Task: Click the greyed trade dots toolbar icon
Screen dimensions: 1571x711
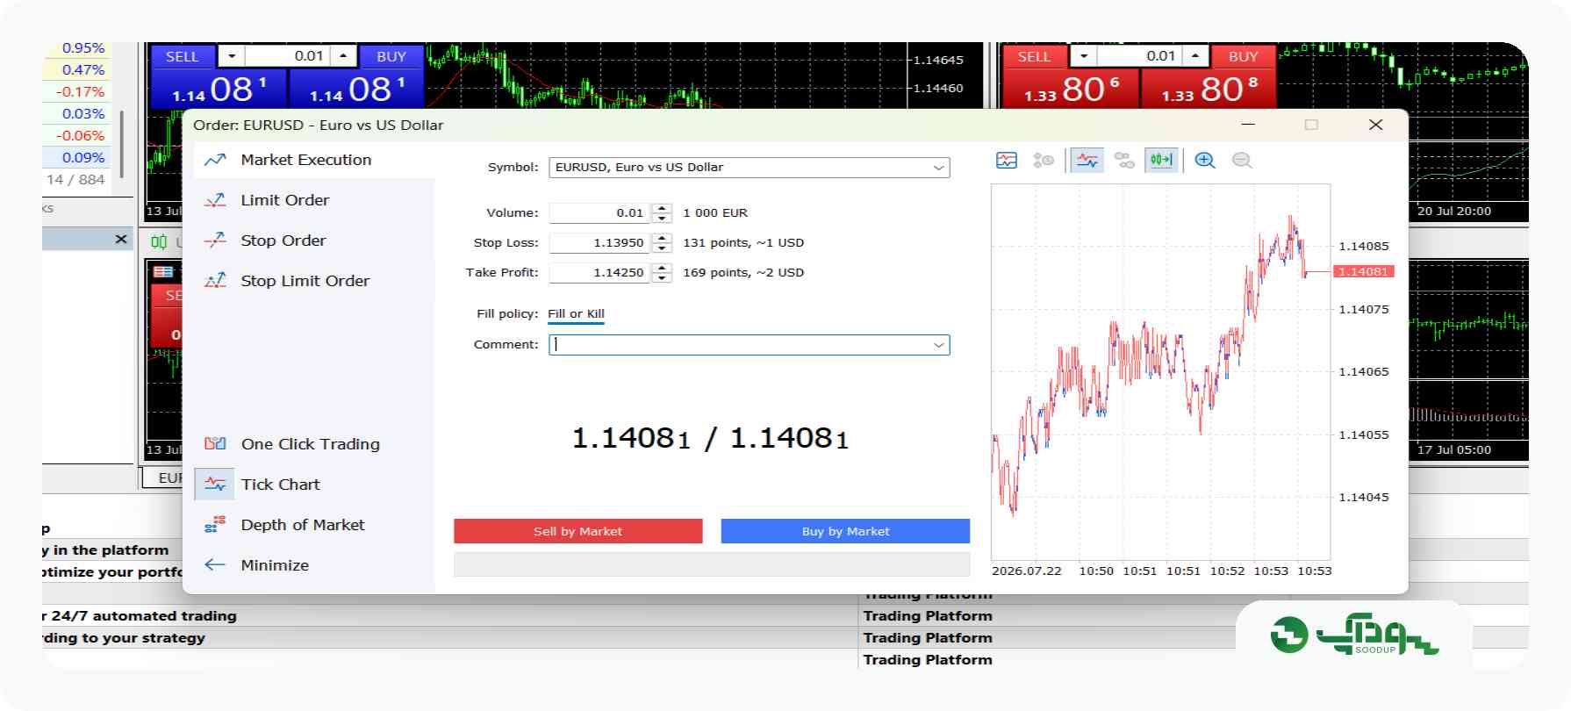Action: 1124,161
